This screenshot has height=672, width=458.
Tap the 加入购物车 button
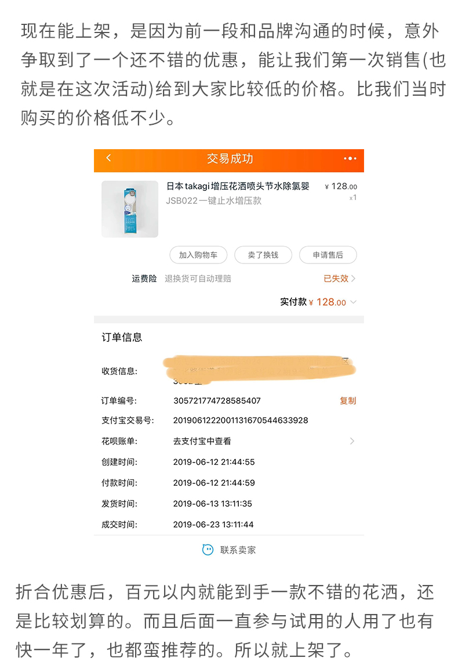click(198, 255)
